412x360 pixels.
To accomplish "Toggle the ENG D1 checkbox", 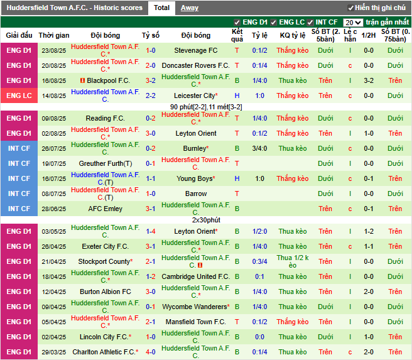I will pyautogui.click(x=237, y=23).
